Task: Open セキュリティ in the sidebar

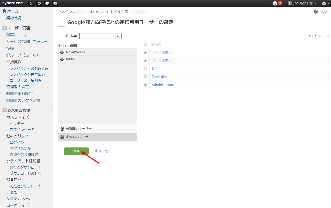Action: tap(17, 136)
